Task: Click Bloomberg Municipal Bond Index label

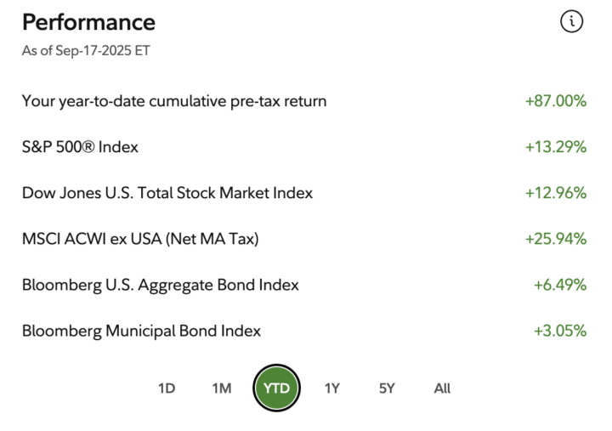Action: click(x=141, y=331)
